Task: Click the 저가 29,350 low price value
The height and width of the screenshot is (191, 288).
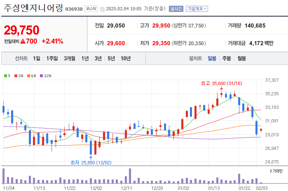Action: click(x=161, y=43)
